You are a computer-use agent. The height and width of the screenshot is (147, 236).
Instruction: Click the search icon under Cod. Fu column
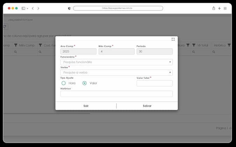40,52
